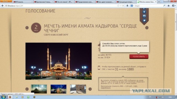Open the downloads arrow icon

pos(127,6)
